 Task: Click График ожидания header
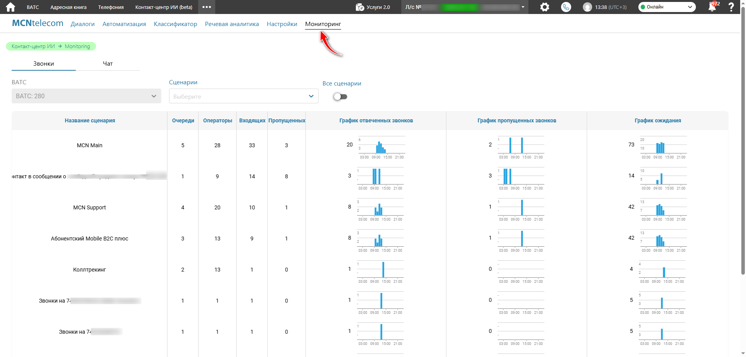pos(658,120)
